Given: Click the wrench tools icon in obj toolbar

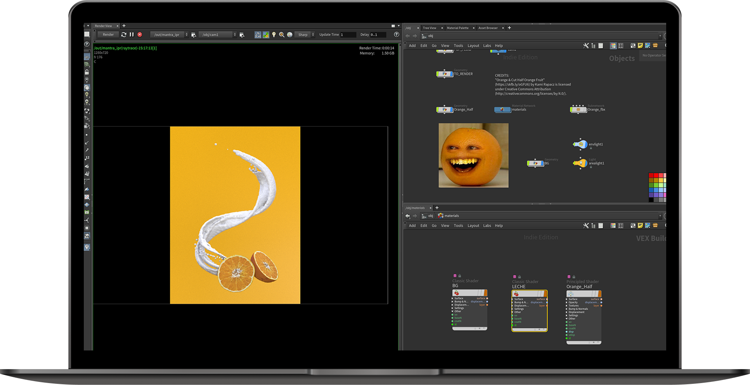Looking at the screenshot, I should [586, 46].
